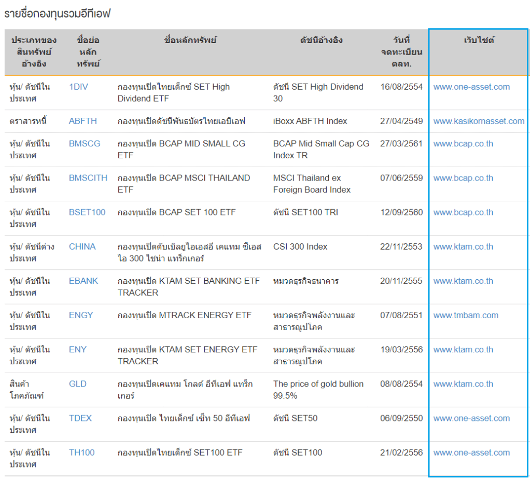Image resolution: width=531 pixels, height=479 pixels.
Task: Click the CHINA ETF symbol
Action: (82, 247)
